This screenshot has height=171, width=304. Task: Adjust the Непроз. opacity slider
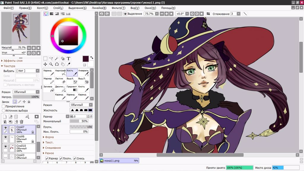pos(26,97)
